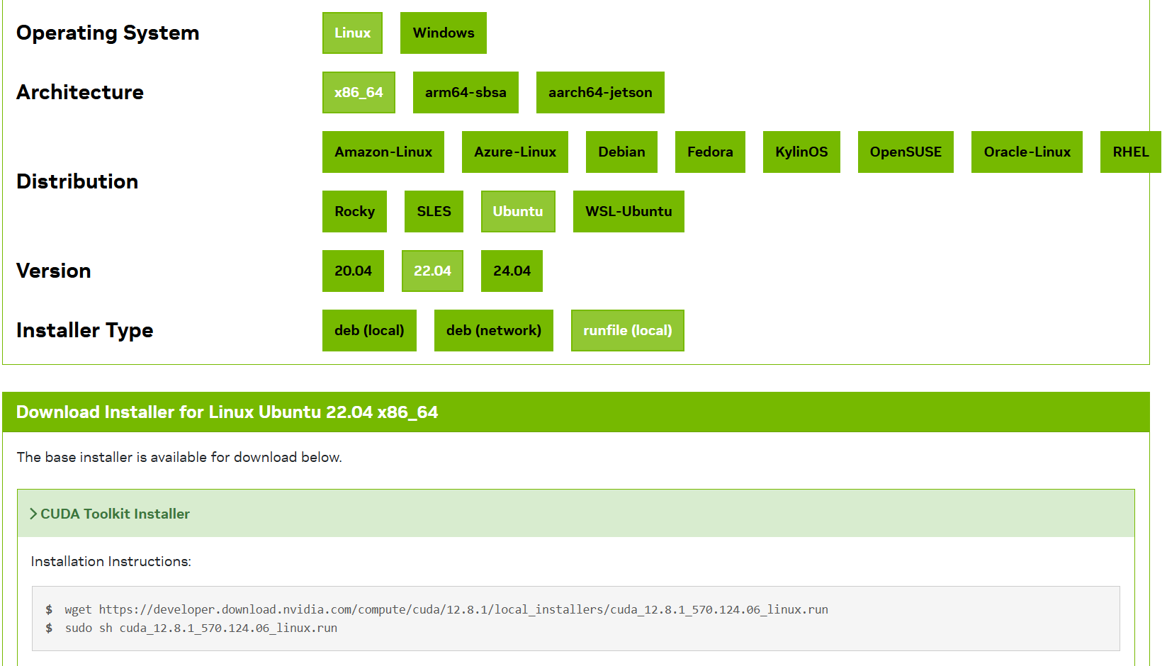Click the wget download command line
This screenshot has height=666, width=1167.
(446, 609)
